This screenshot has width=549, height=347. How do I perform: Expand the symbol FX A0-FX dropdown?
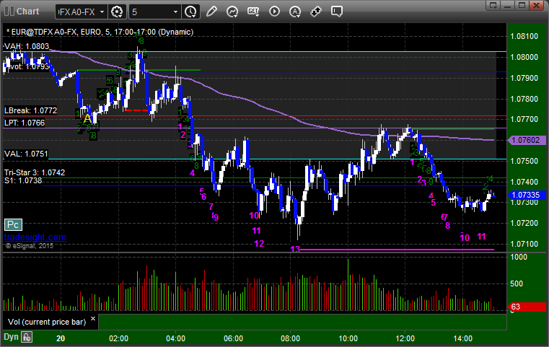[x=102, y=12]
